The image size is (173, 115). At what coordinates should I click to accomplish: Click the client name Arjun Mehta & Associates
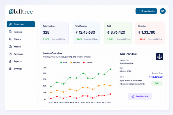[x=131, y=81]
